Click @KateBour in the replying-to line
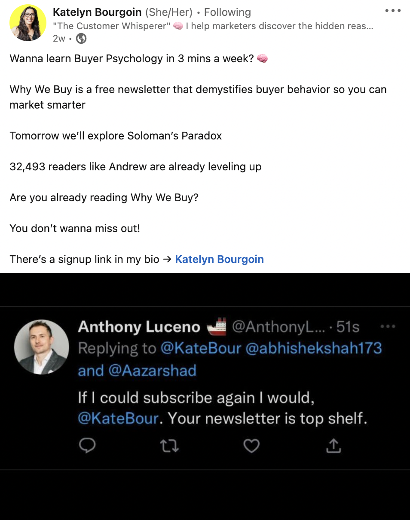410x520 pixels. (201, 348)
